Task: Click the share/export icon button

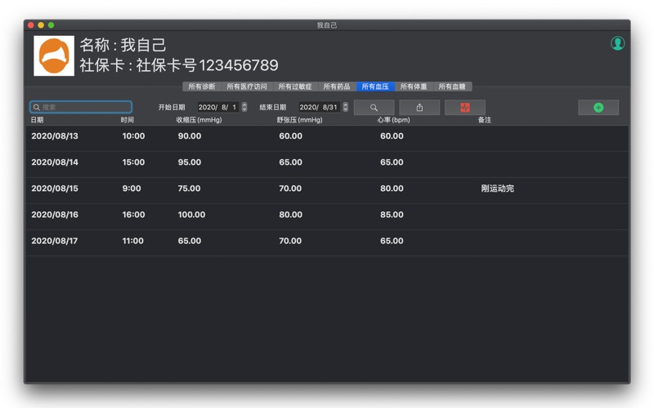Action: click(x=419, y=108)
